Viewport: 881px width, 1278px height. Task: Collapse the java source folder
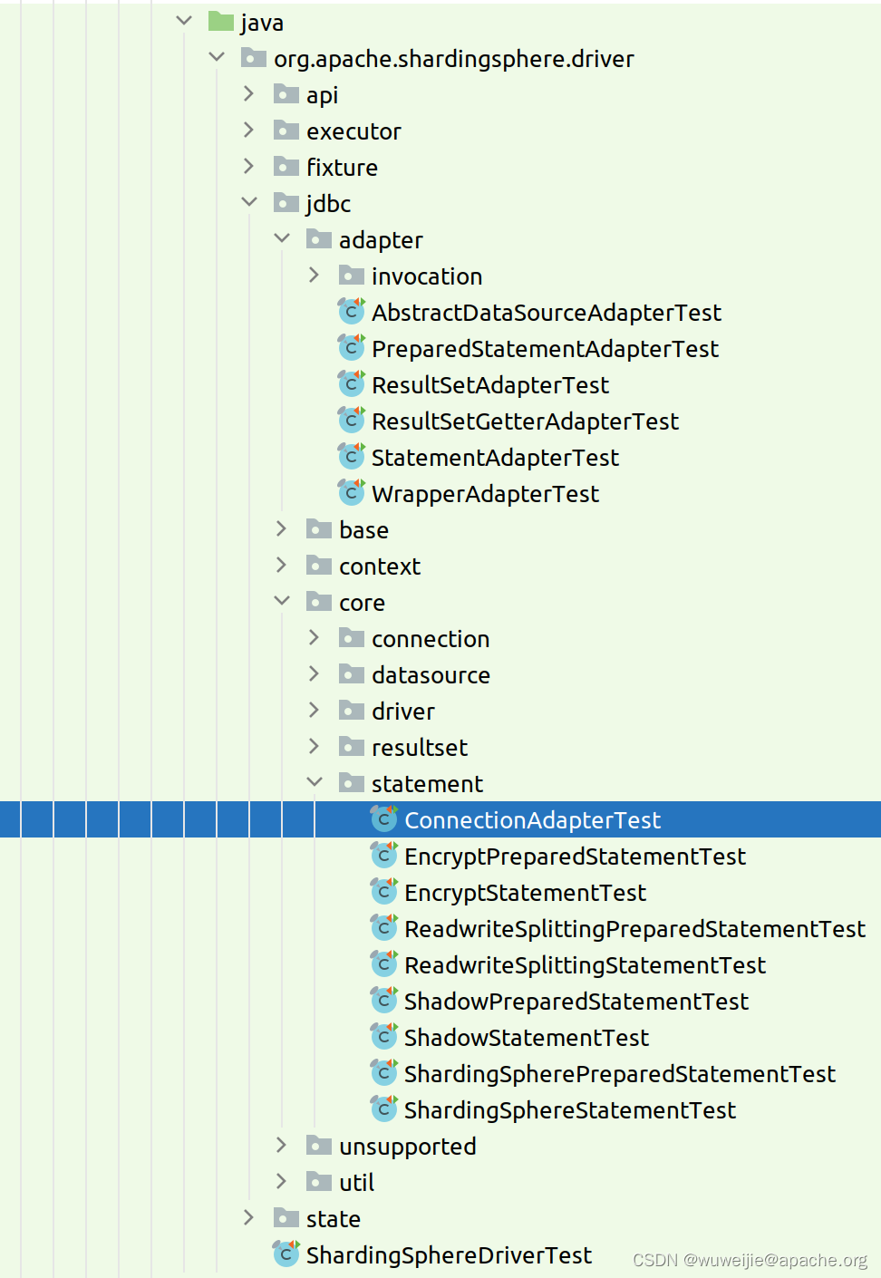tap(184, 20)
